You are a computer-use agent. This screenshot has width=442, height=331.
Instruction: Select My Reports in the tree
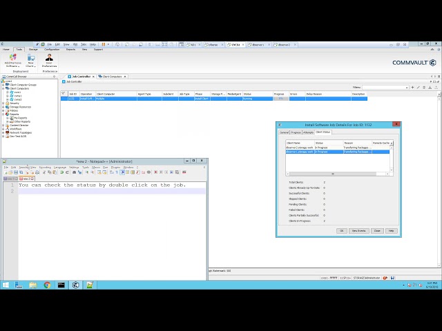(x=21, y=118)
